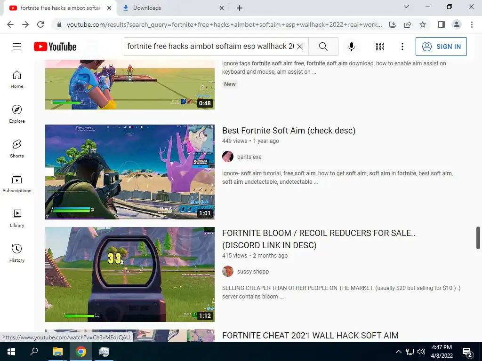Share this page via address bar icon
The image size is (482, 361).
pos(408,24)
